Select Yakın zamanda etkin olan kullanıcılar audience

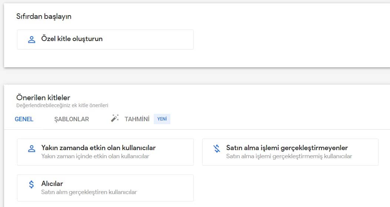coord(105,152)
